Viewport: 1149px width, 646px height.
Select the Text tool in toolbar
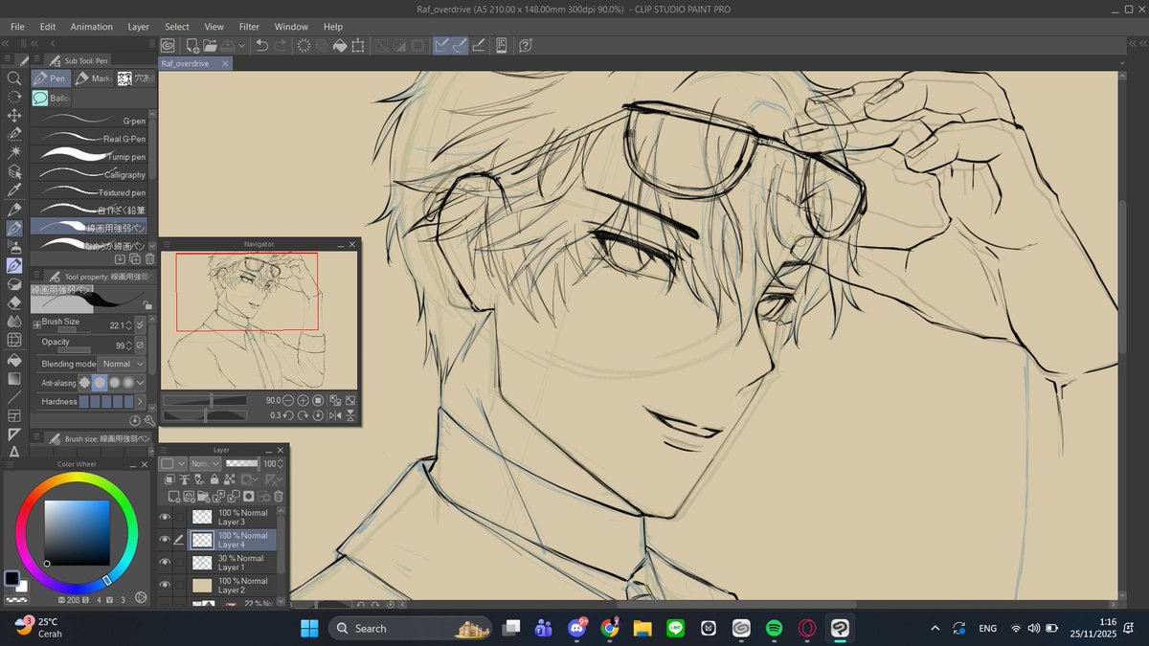[x=14, y=452]
